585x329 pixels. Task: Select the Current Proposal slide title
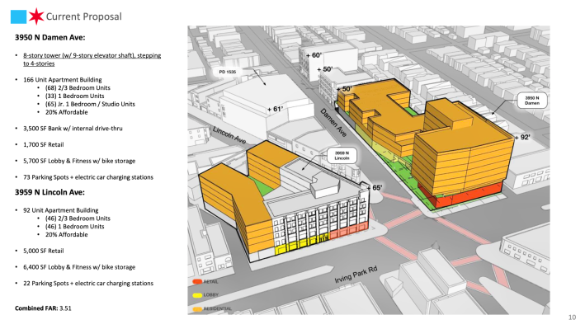pos(83,16)
